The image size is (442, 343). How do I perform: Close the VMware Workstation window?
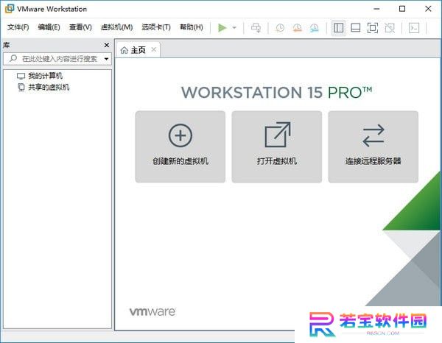pyautogui.click(x=428, y=9)
